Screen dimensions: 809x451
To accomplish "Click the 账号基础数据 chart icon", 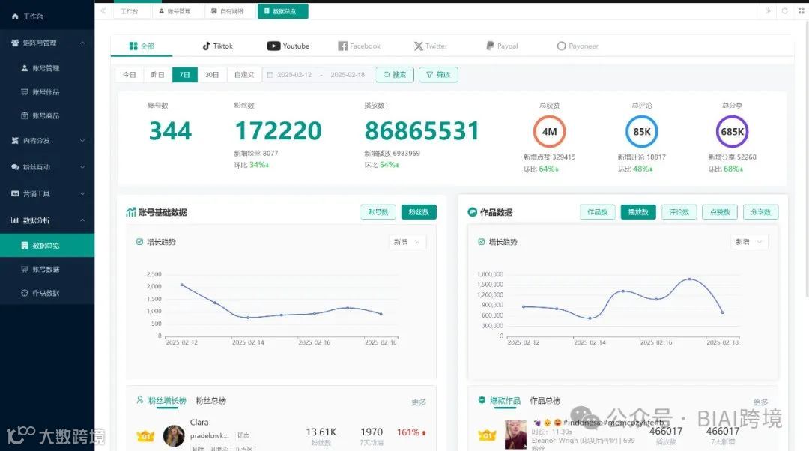I will pos(131,212).
